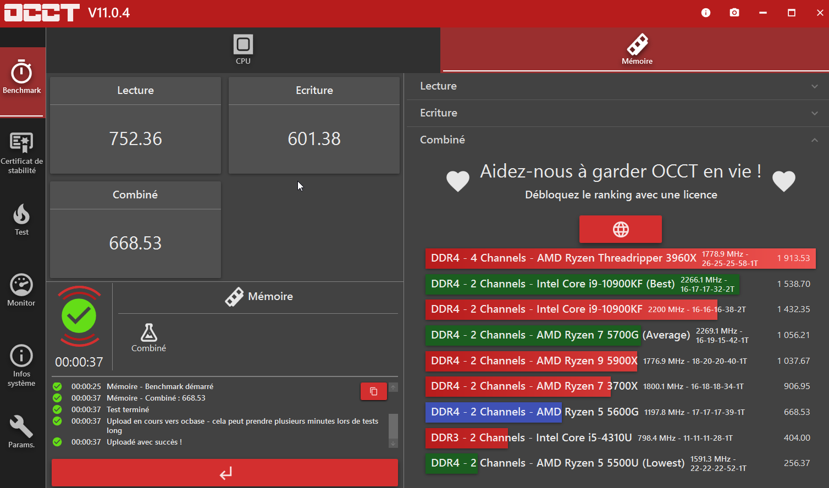Select the blue Ryzen 5 5600G row
829x488 pixels.
620,412
